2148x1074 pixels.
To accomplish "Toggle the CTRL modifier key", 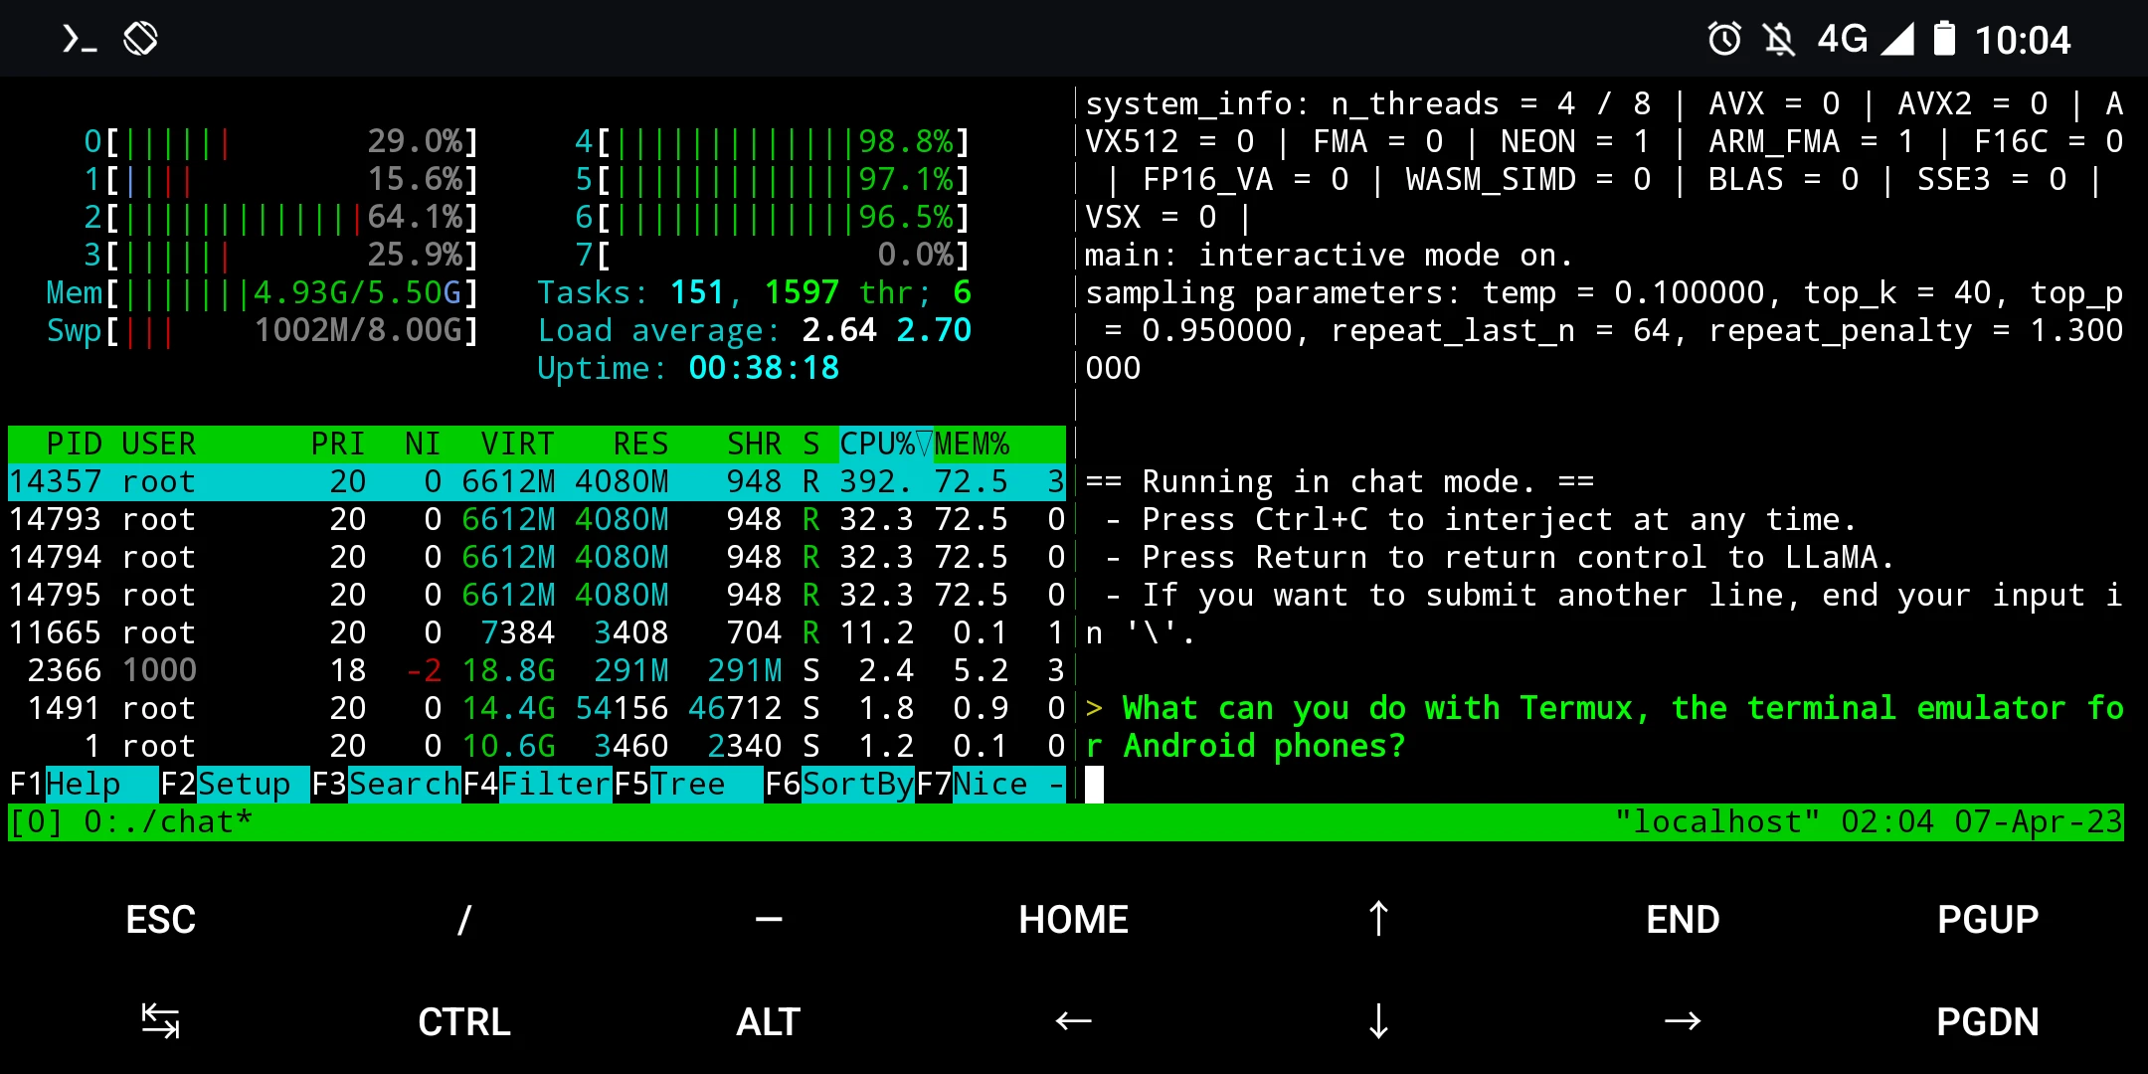I will (464, 1021).
